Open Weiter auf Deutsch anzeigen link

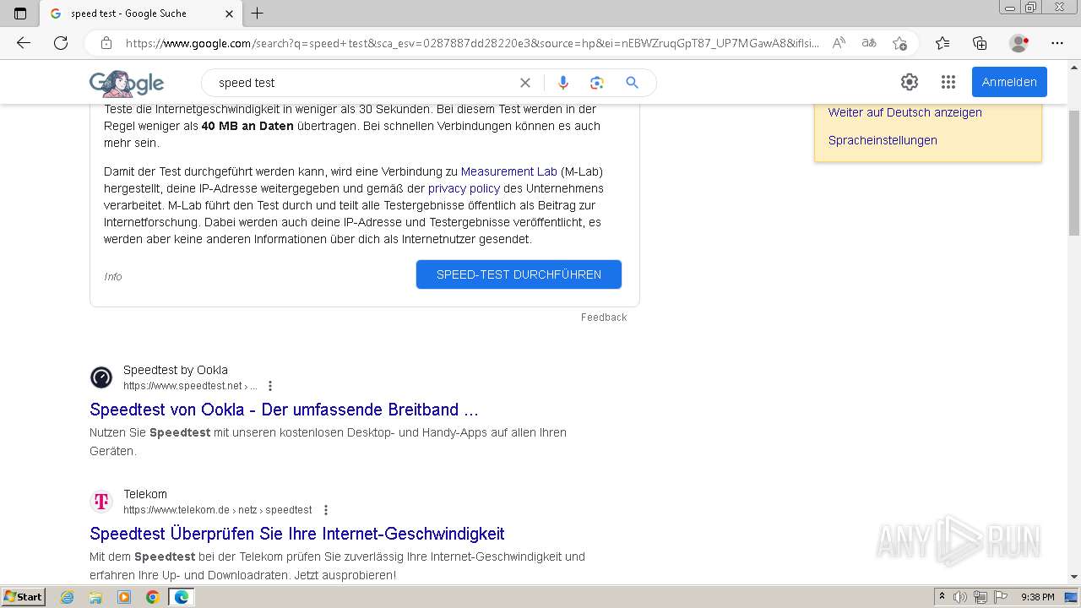click(904, 112)
